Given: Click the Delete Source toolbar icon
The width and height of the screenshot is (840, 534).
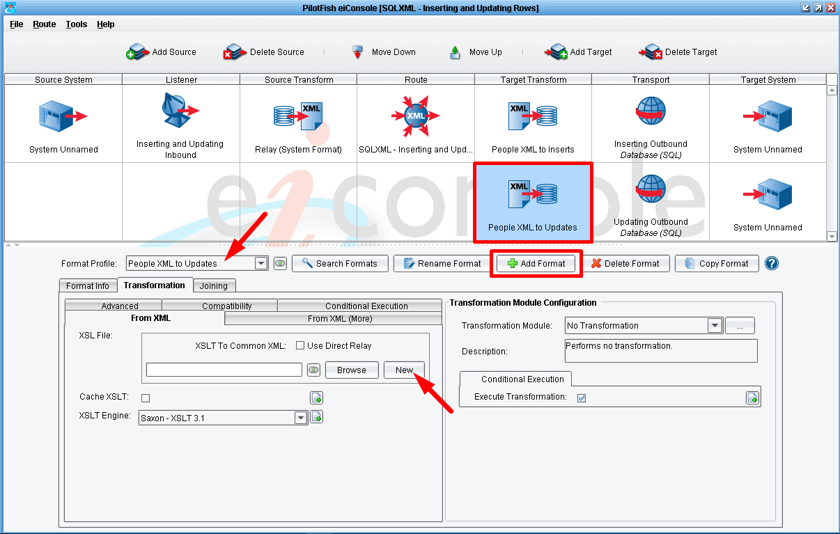Looking at the screenshot, I should [x=235, y=52].
